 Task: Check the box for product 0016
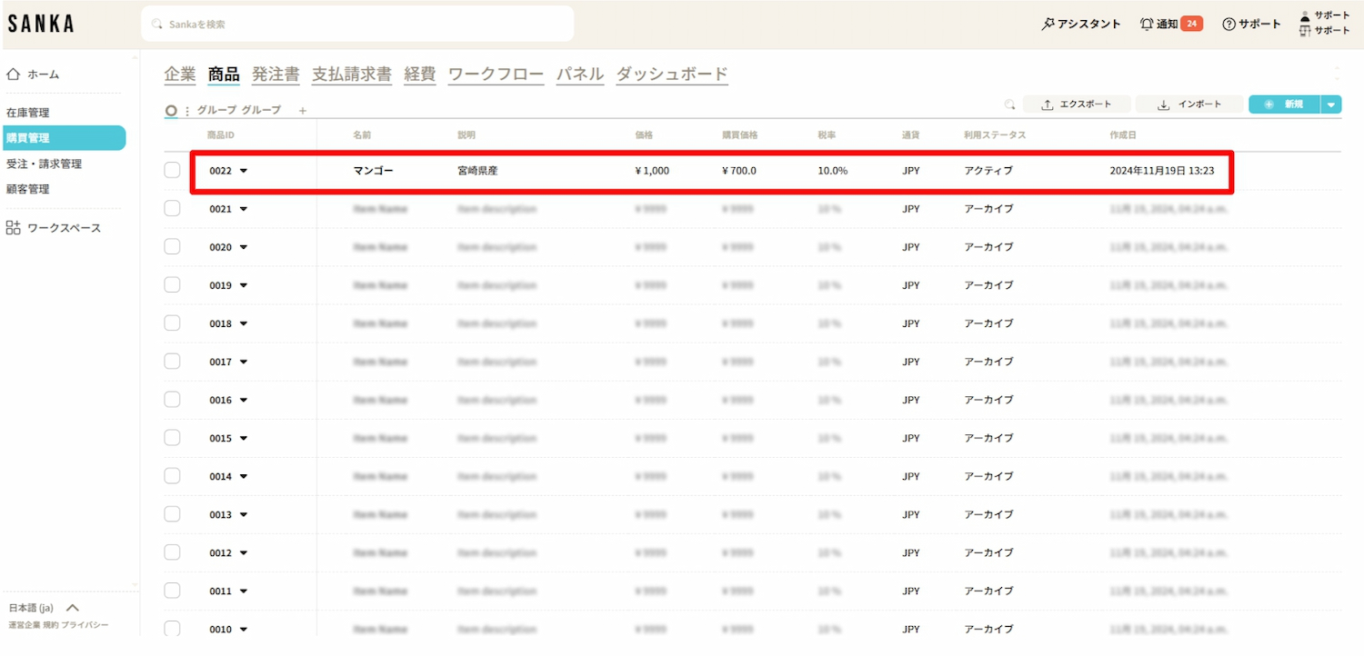tap(173, 399)
